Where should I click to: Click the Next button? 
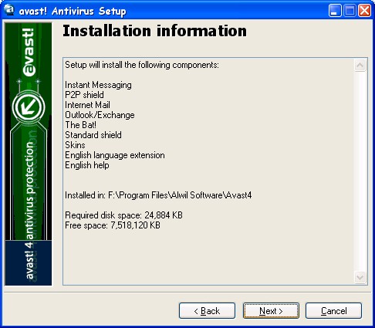[271, 311]
